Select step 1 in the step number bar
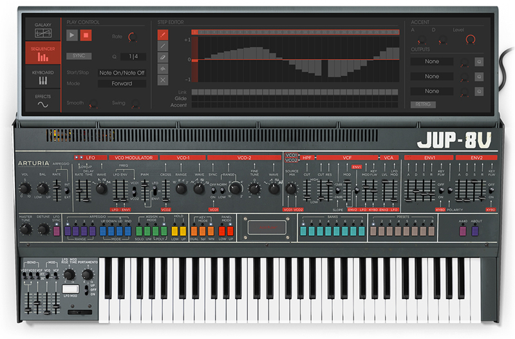This screenshot has width=515, height=339. pyautogui.click(x=195, y=32)
